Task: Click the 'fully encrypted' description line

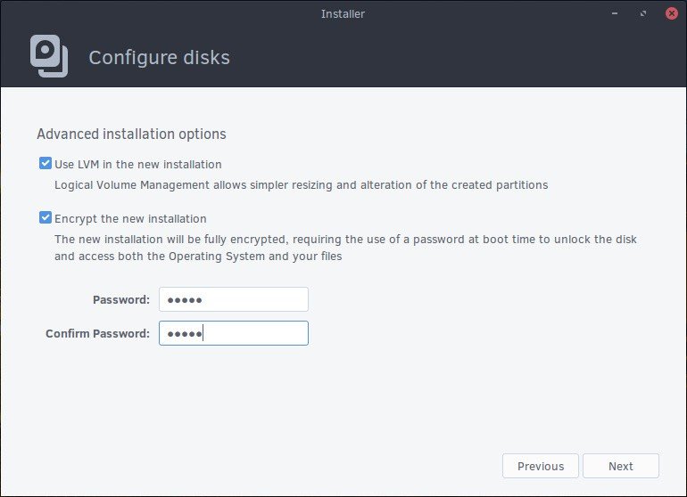Action: click(x=345, y=240)
